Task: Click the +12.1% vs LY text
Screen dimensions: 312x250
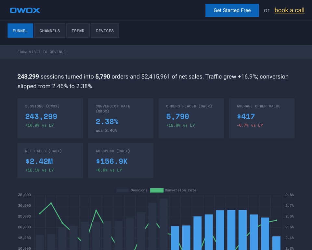Action: [39, 170]
